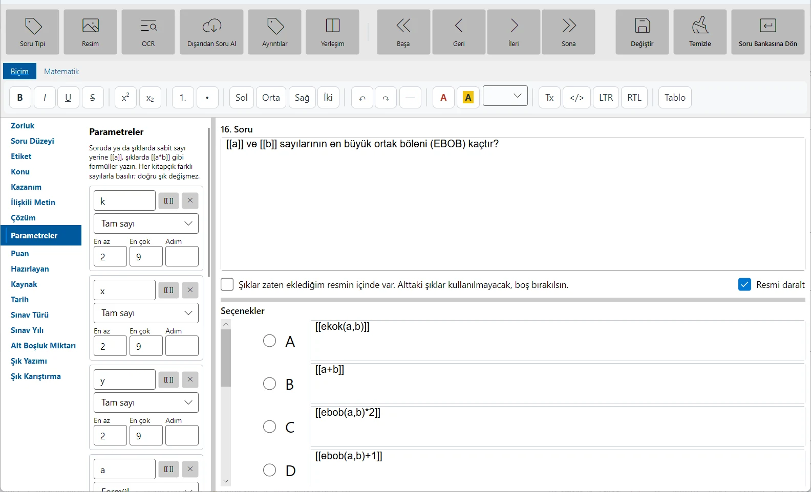Click the Resim image button
This screenshot has width=811, height=492.
tap(91, 32)
